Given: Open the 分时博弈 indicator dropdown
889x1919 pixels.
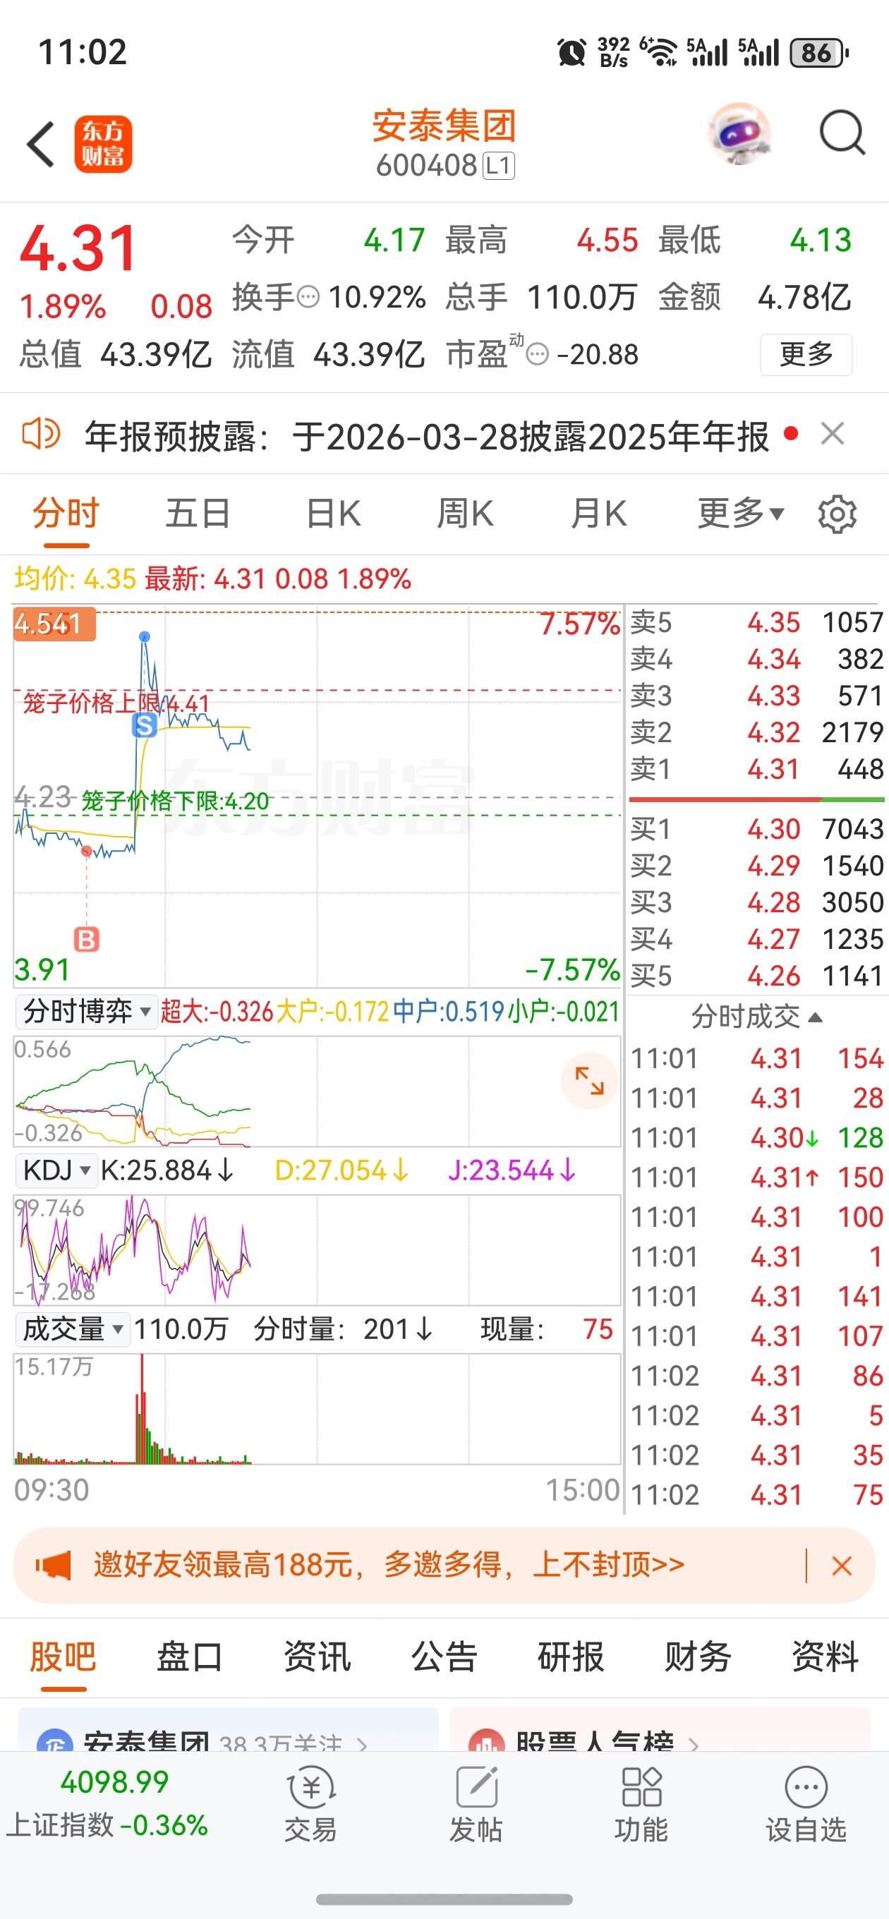Looking at the screenshot, I should pyautogui.click(x=87, y=1012).
